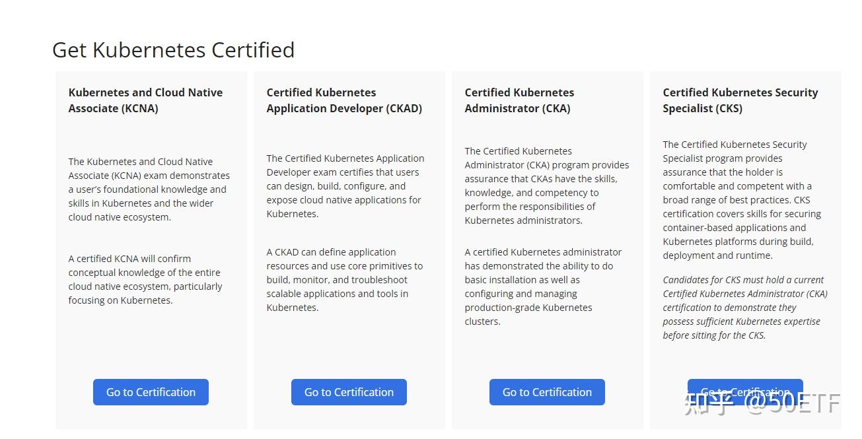
Task: Select the CKS card title
Action: coord(740,100)
